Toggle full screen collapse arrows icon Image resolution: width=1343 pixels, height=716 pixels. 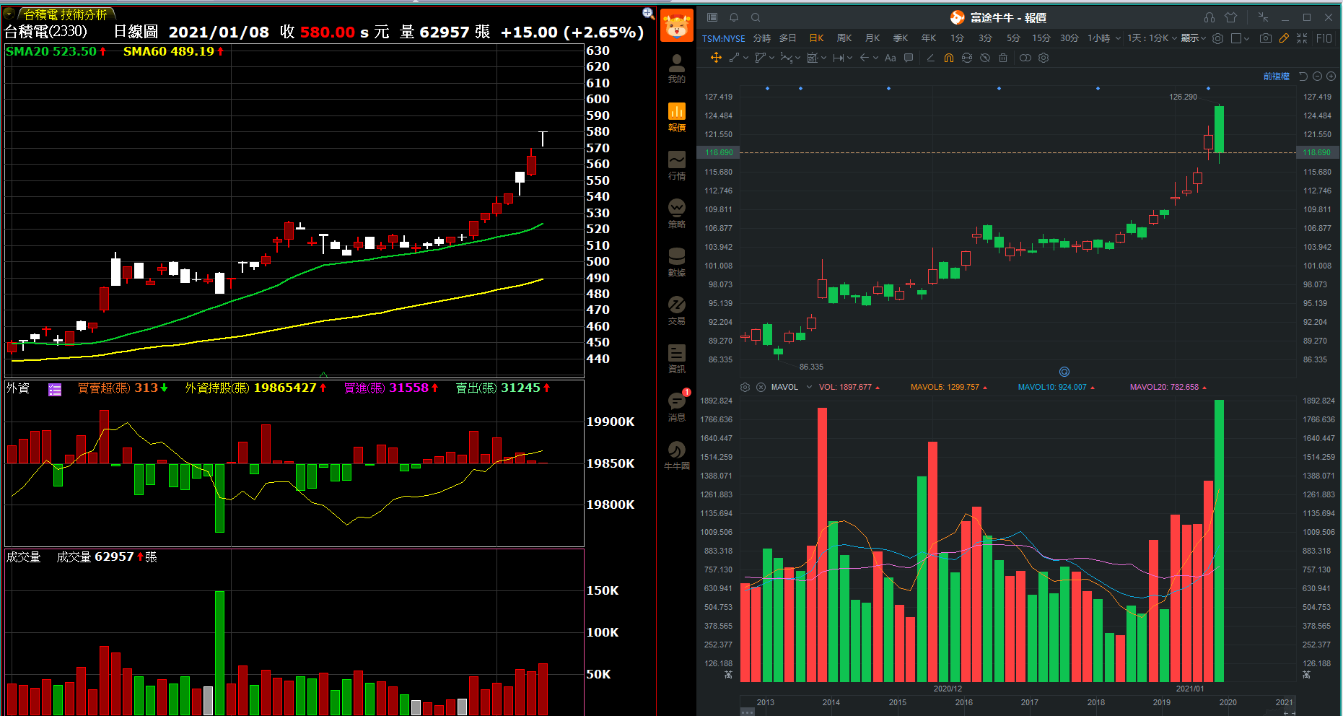coord(1302,38)
